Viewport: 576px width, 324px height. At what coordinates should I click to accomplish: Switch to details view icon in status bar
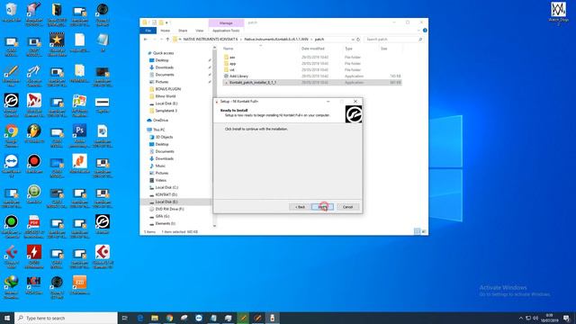click(x=417, y=231)
